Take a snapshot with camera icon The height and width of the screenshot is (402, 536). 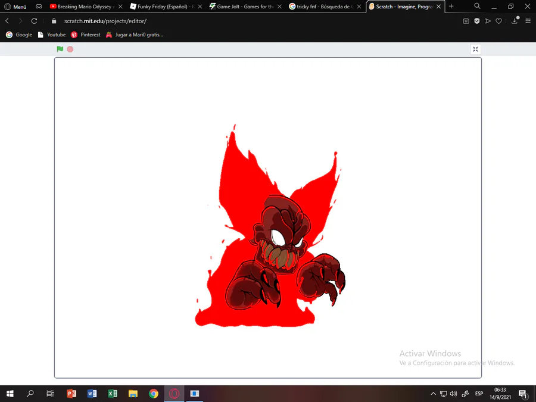[x=466, y=21]
